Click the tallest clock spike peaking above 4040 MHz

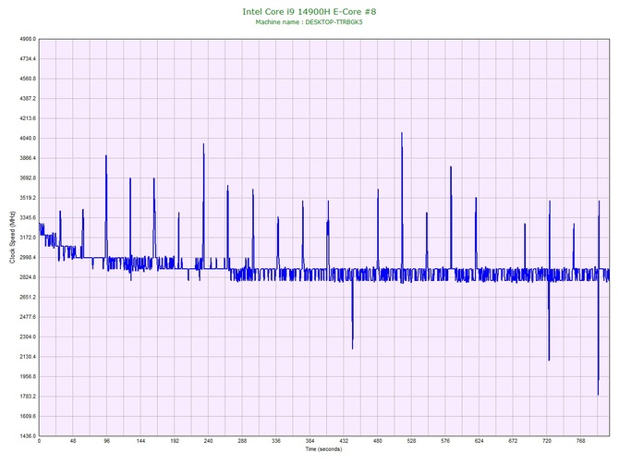coord(402,133)
